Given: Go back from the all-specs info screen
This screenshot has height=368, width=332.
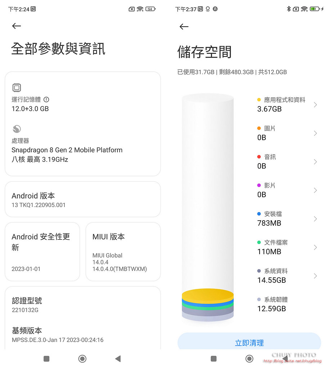Looking at the screenshot, I should [17, 26].
